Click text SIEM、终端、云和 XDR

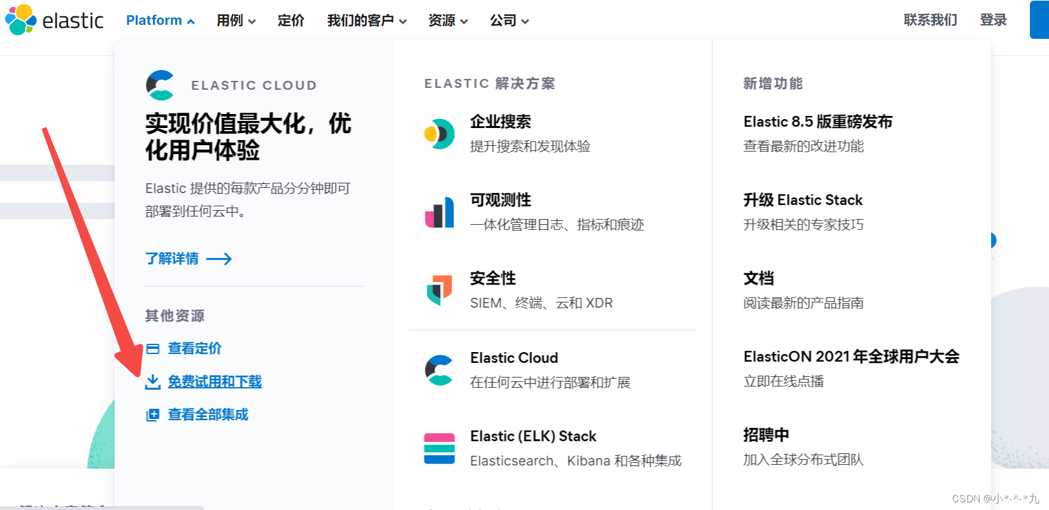(541, 303)
